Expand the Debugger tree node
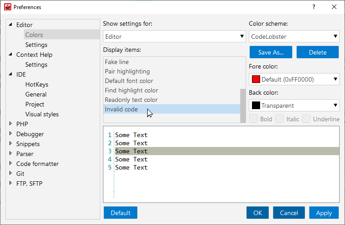This screenshot has height=225, width=345. coord(10,133)
